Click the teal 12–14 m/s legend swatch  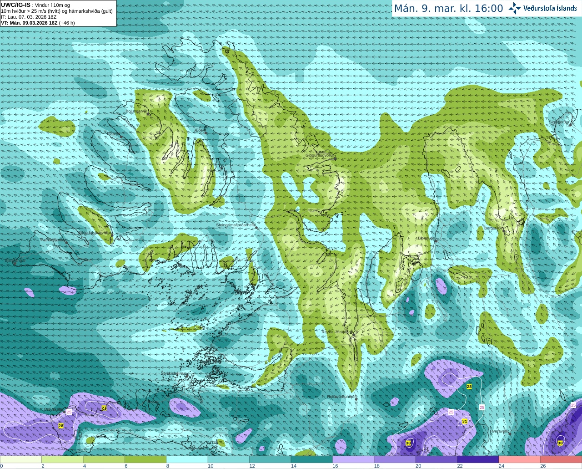click(270, 459)
